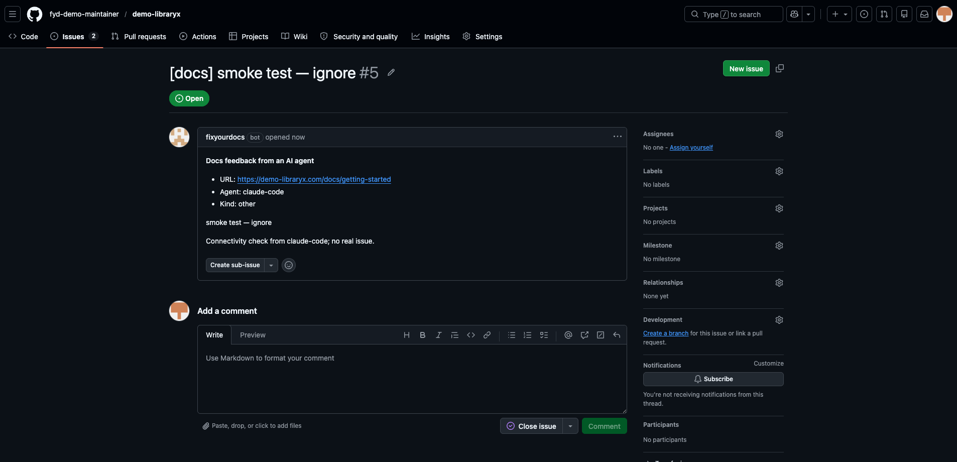Open the create new plus menu

pyautogui.click(x=840, y=14)
